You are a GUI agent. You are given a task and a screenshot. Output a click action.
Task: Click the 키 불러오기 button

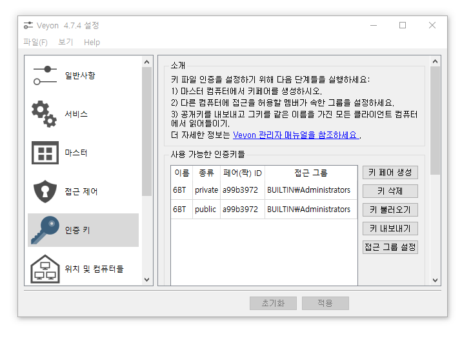point(390,210)
